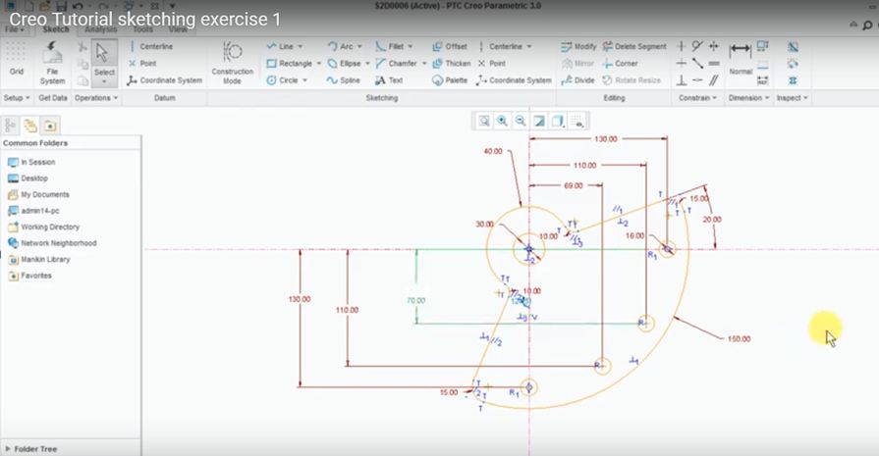
Task: Toggle the sketch Grid display
Action: click(x=17, y=59)
